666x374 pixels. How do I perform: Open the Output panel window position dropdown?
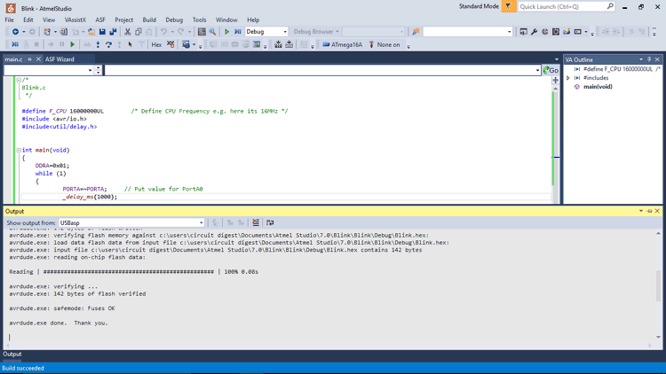pyautogui.click(x=641, y=211)
